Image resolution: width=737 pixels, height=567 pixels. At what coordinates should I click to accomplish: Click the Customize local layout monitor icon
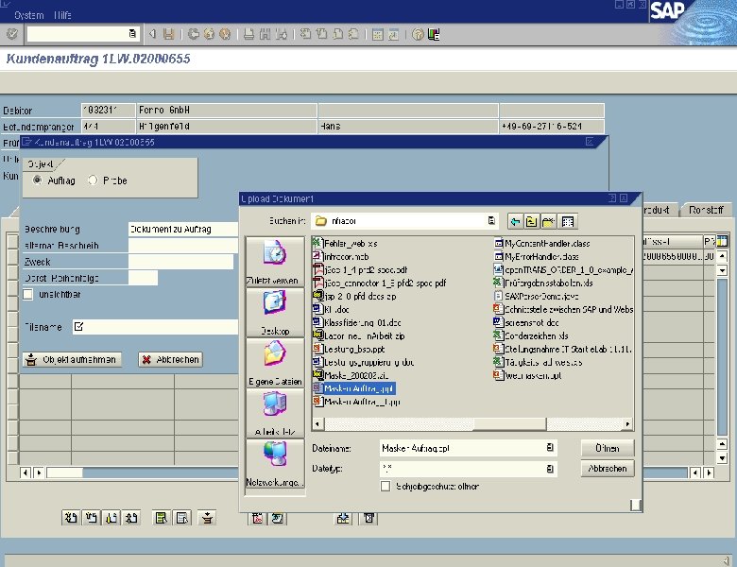(434, 34)
